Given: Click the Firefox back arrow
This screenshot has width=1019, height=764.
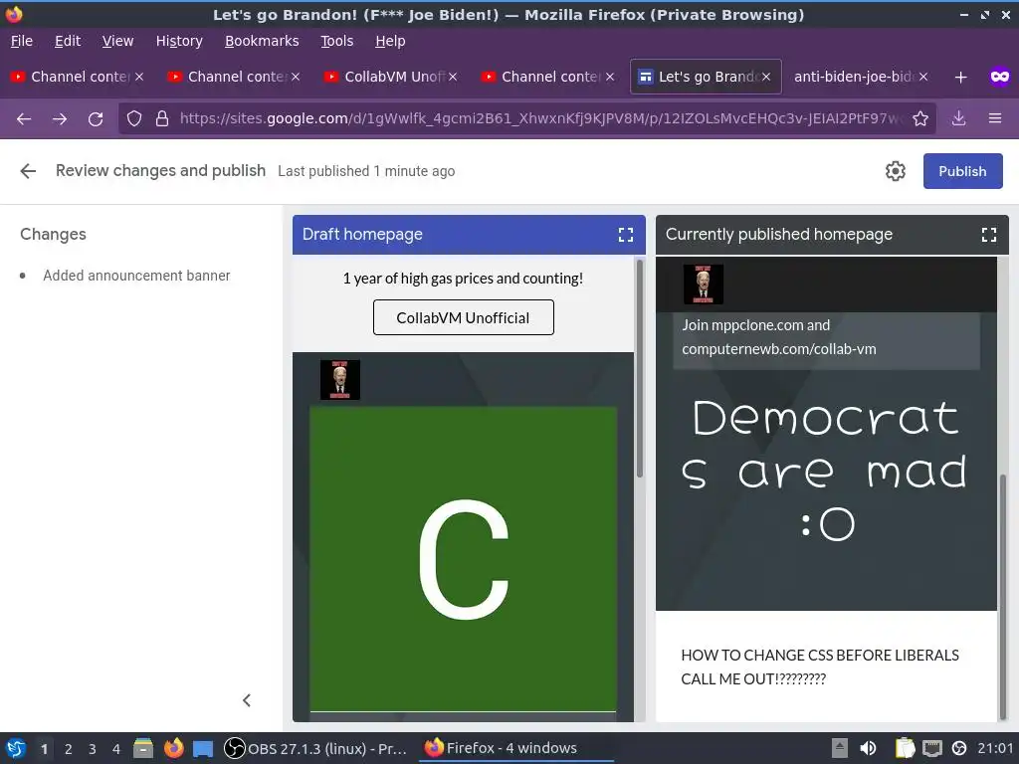Looking at the screenshot, I should coord(24,119).
